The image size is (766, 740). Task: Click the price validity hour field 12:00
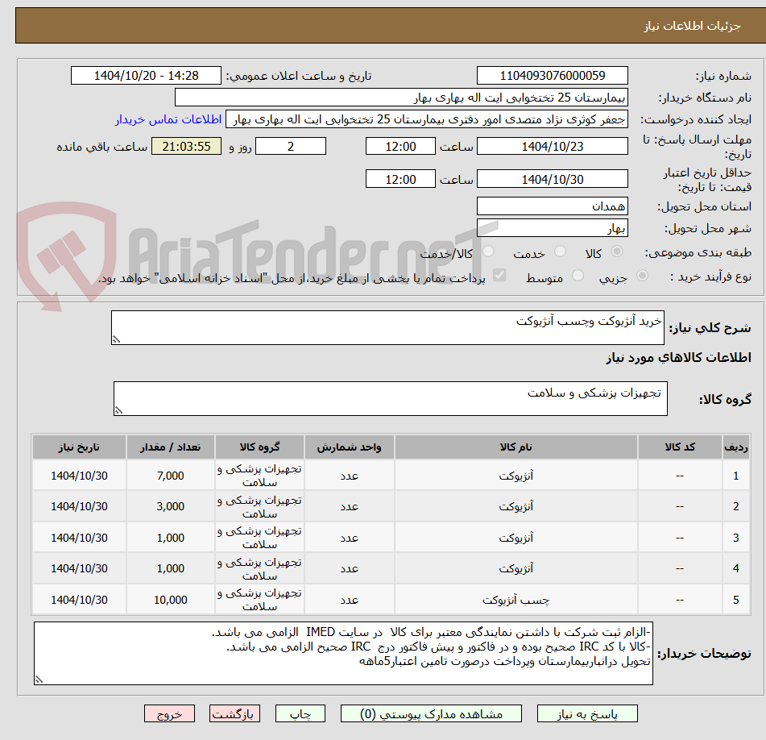[x=400, y=179]
